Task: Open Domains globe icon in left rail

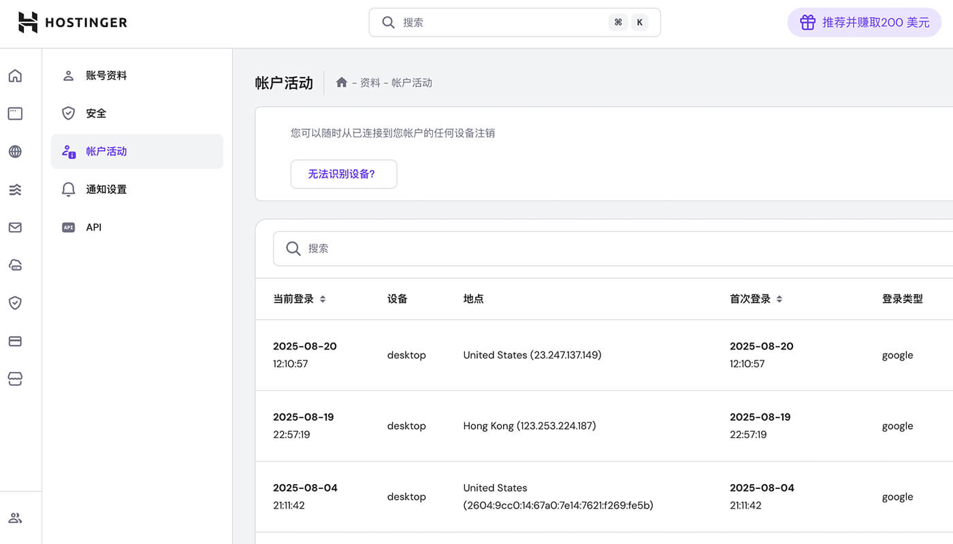Action: pos(15,152)
